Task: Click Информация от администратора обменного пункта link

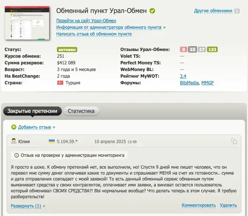Action: (x=109, y=27)
